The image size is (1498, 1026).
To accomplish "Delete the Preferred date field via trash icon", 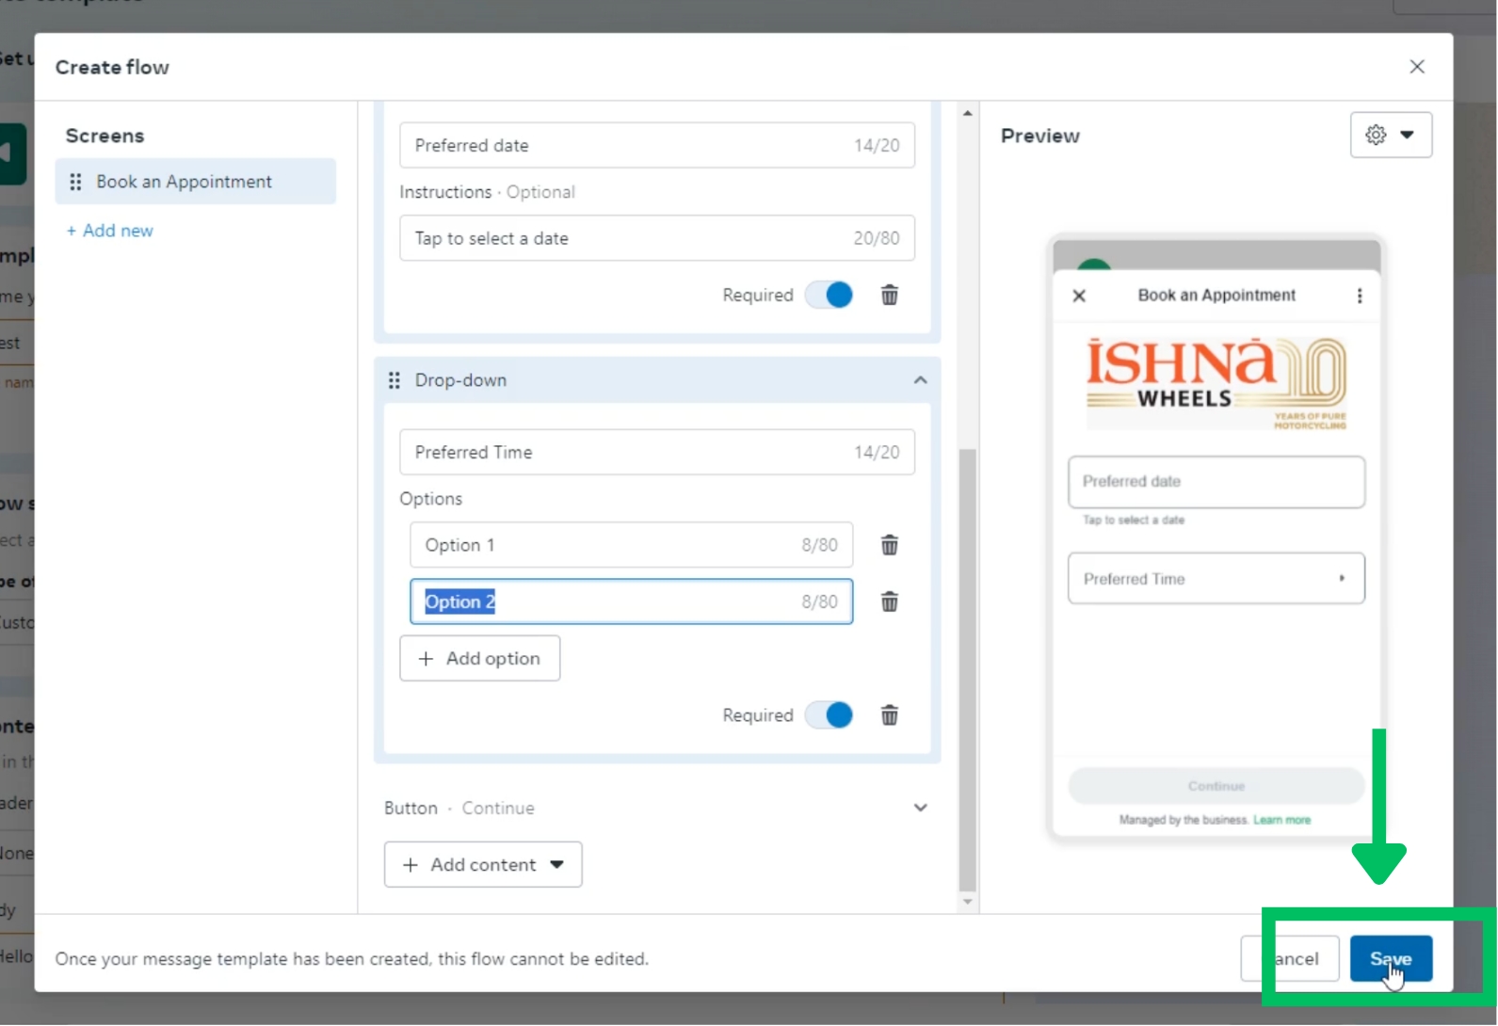I will 889,296.
